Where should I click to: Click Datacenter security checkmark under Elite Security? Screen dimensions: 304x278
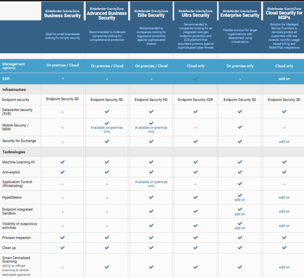[x=151, y=111]
